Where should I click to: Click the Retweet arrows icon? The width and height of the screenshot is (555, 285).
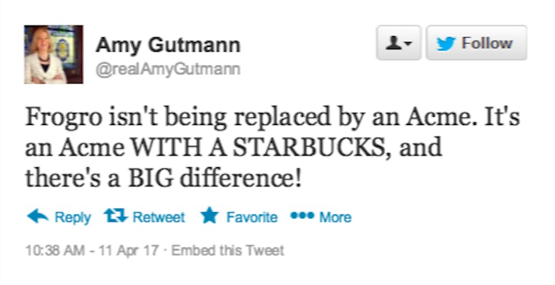click(115, 216)
